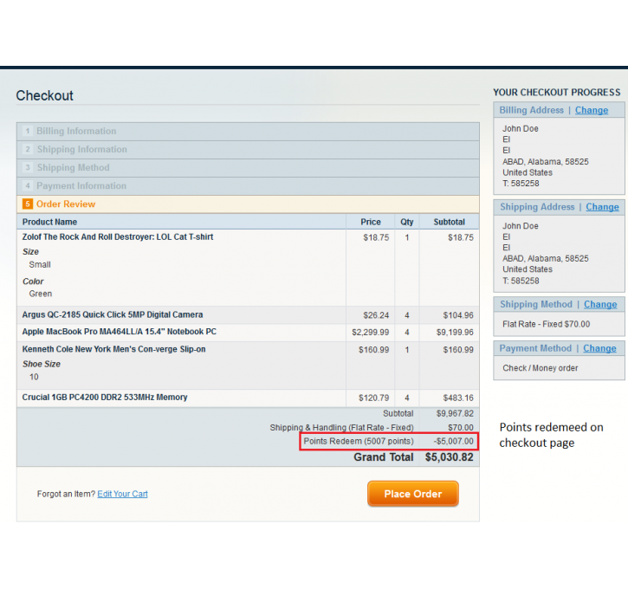Click the Shipping & Handling label
The width and height of the screenshot is (628, 589).
tap(341, 428)
